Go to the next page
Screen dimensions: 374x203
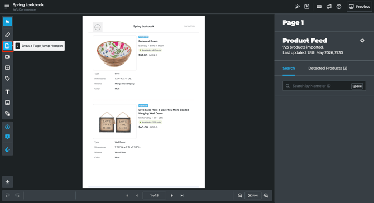[172, 195]
